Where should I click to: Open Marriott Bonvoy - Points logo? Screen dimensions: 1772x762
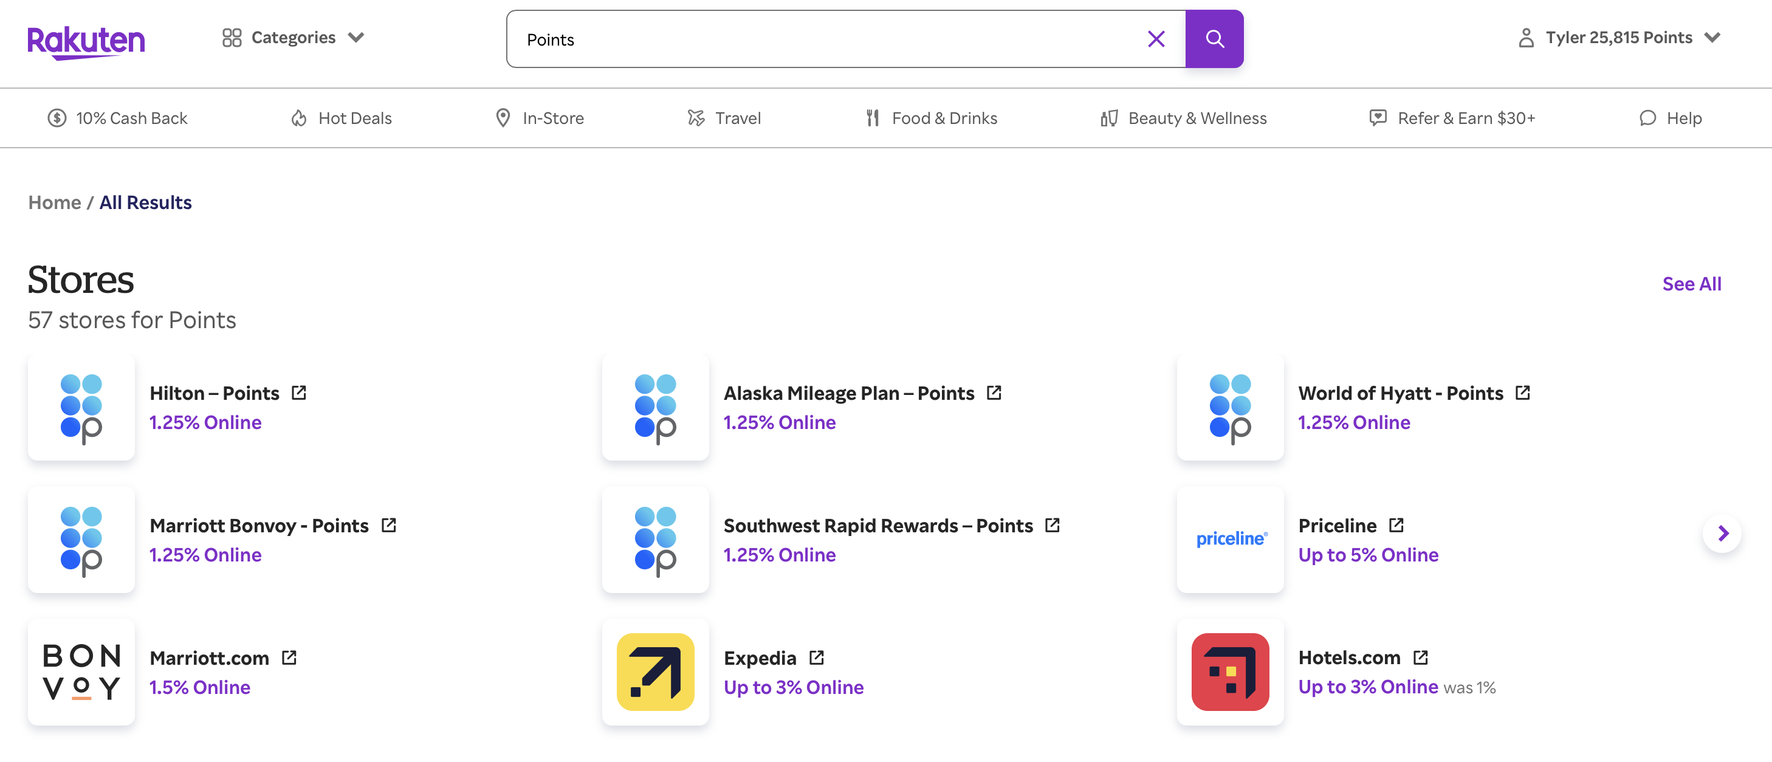(x=81, y=539)
